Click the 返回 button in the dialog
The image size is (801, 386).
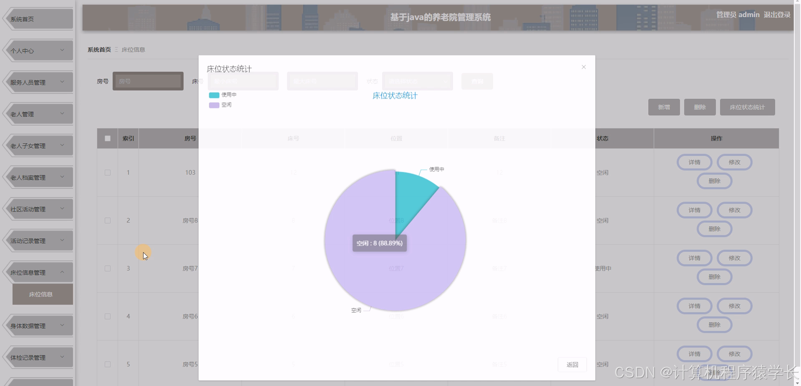(572, 364)
